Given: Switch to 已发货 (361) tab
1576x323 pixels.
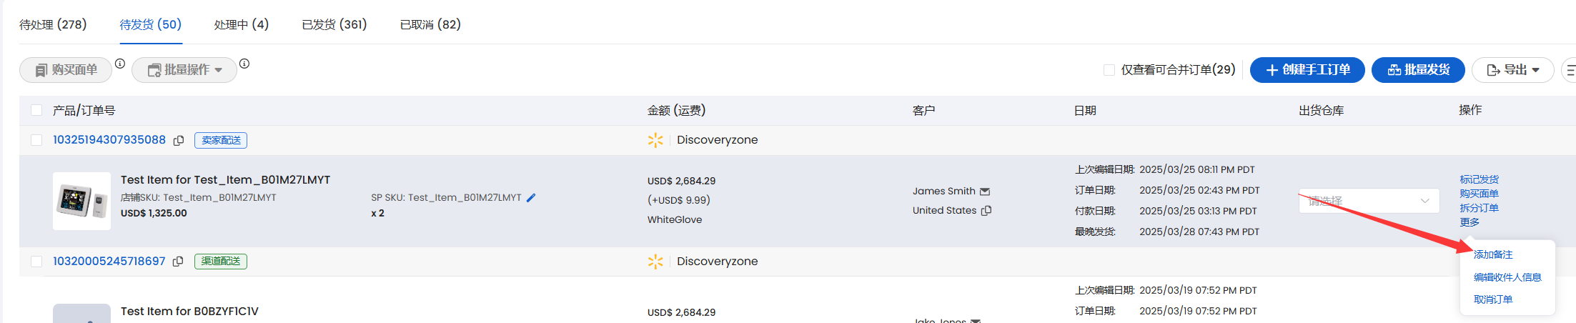Looking at the screenshot, I should tap(334, 24).
